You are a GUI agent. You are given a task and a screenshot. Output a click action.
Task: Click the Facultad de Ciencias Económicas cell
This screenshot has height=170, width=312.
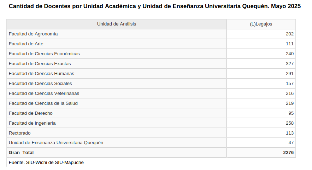click(44, 54)
